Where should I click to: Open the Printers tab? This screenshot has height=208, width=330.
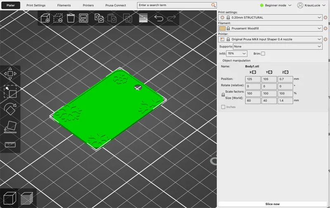88,5
